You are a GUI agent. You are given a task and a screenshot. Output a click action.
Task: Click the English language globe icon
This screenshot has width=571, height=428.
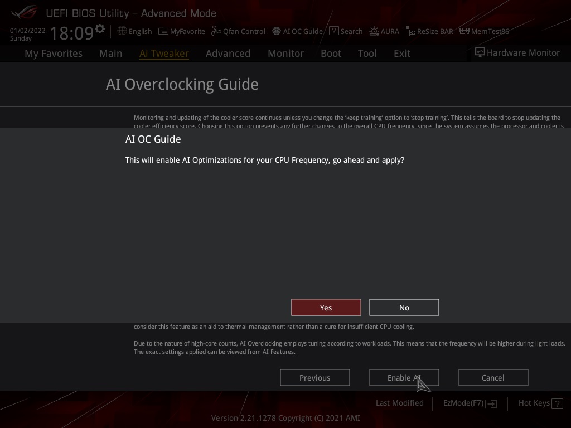122,31
